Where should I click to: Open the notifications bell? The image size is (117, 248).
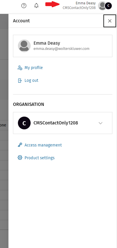pos(36,6)
